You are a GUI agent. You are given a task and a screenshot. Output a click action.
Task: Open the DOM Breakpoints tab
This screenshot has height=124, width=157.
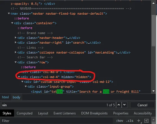pos(94,113)
